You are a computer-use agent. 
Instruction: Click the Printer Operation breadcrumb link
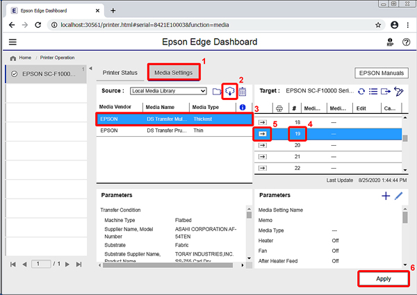(57, 58)
